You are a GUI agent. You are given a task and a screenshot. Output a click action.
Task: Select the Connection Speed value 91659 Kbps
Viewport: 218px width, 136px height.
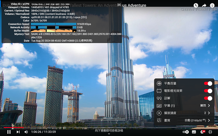tap(84, 24)
